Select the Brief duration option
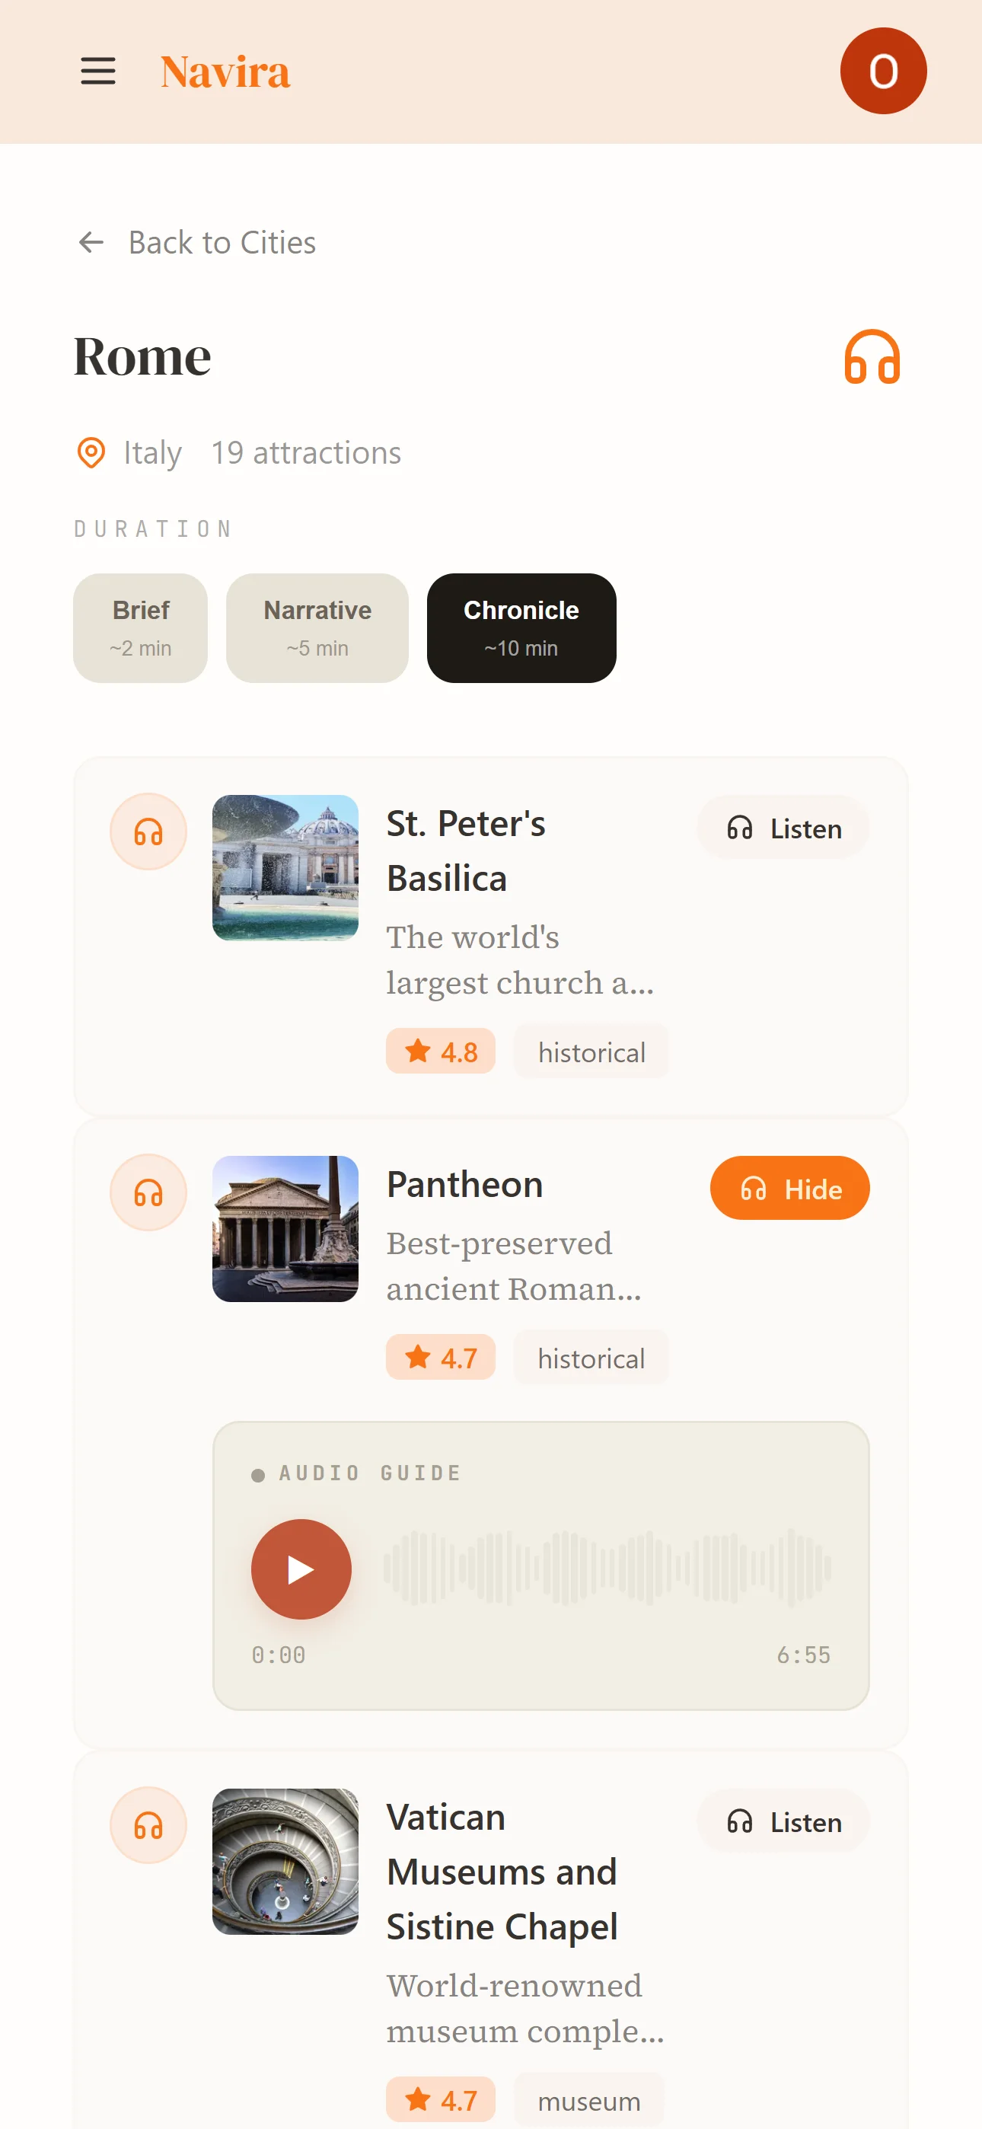Screen dimensions: 982x2129 click(x=140, y=627)
